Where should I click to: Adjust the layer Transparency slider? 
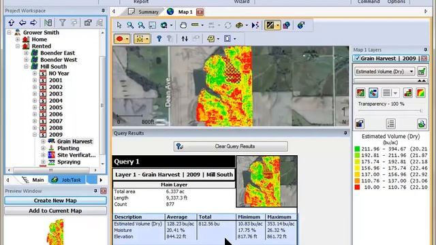tap(390, 111)
